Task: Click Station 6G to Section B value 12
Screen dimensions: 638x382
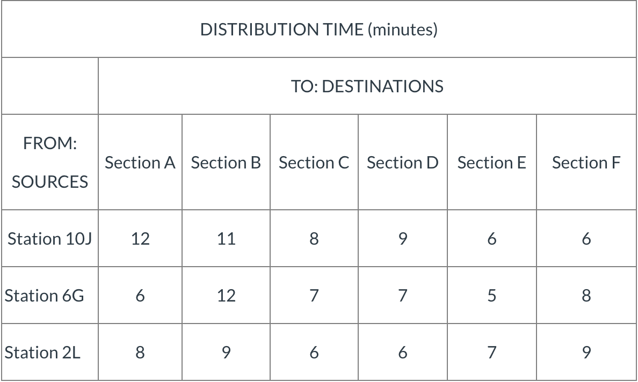Action: [226, 296]
